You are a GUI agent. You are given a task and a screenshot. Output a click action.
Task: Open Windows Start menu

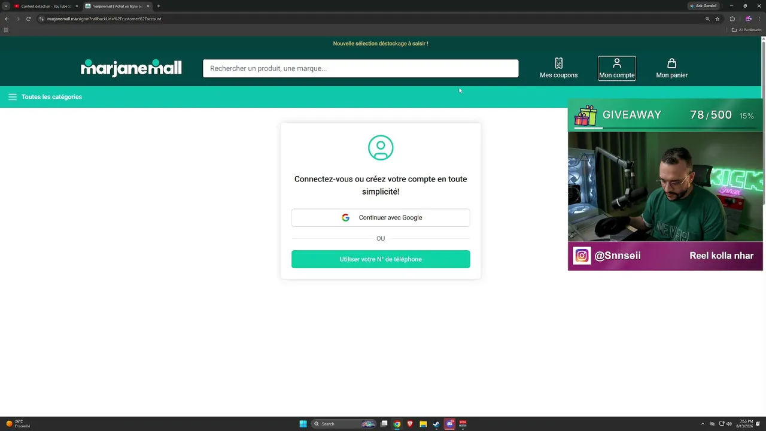click(303, 424)
